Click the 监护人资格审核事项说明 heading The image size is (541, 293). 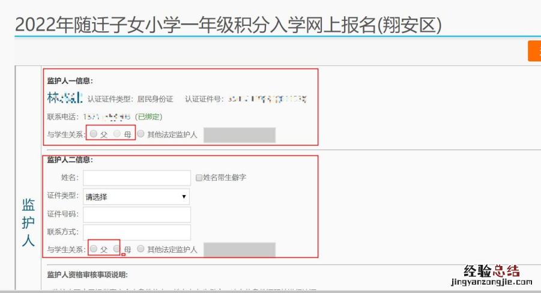(x=88, y=274)
